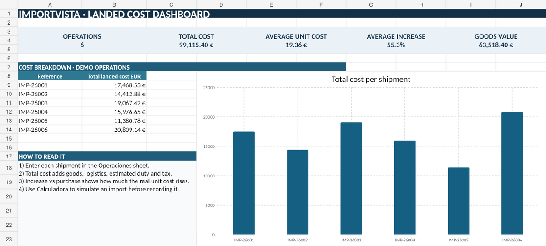Select the IMP-26001 reference cell
The image size is (546, 246).
pyautogui.click(x=50, y=85)
